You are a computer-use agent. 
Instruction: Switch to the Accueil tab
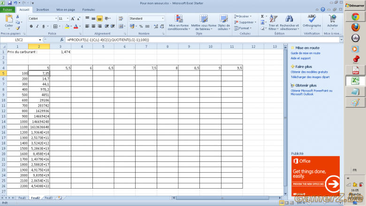click(x=24, y=9)
